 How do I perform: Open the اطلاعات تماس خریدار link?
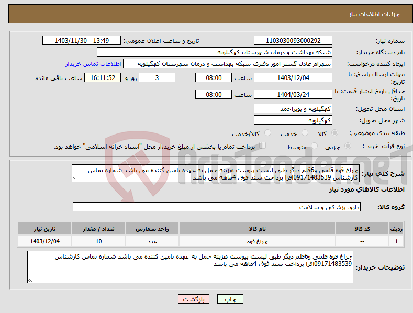(93, 64)
